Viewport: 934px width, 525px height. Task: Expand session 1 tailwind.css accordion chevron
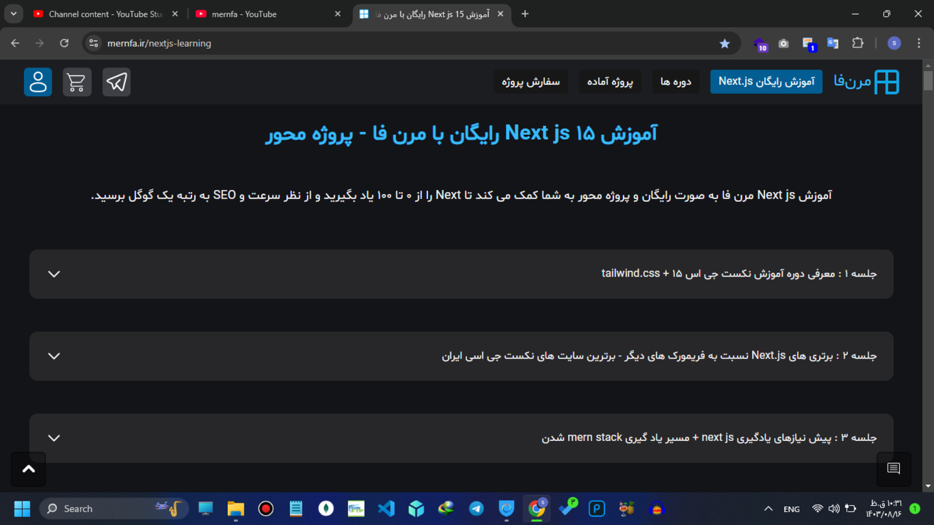(54, 274)
